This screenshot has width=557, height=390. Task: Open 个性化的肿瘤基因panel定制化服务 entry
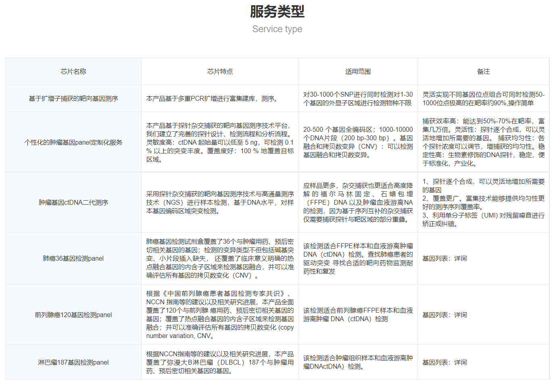(x=73, y=142)
